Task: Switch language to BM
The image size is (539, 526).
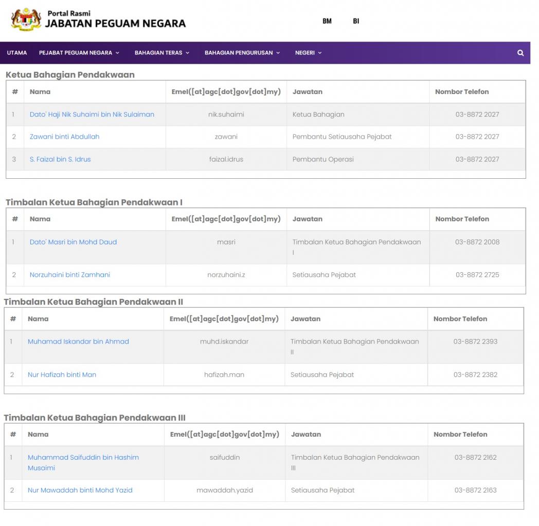Action: [x=327, y=21]
